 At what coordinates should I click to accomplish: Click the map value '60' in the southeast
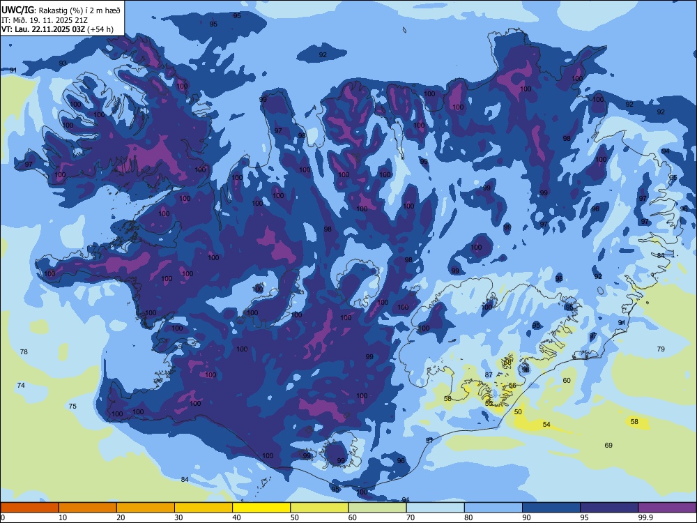(567, 380)
